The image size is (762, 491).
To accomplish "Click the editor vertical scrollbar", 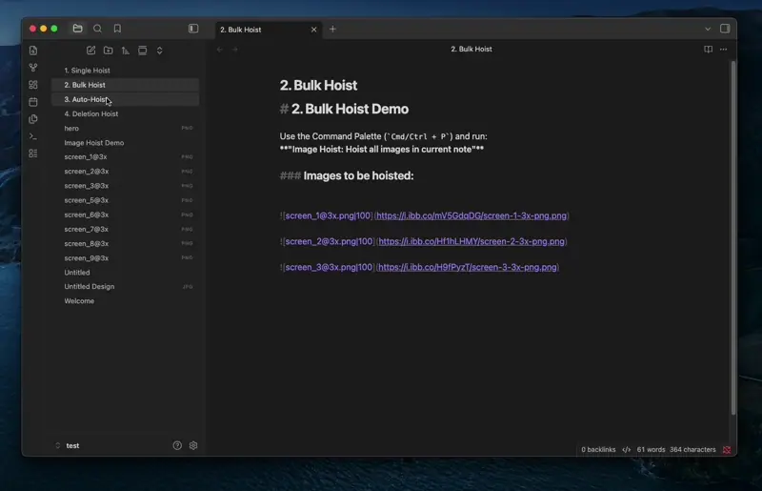I will 732,238.
